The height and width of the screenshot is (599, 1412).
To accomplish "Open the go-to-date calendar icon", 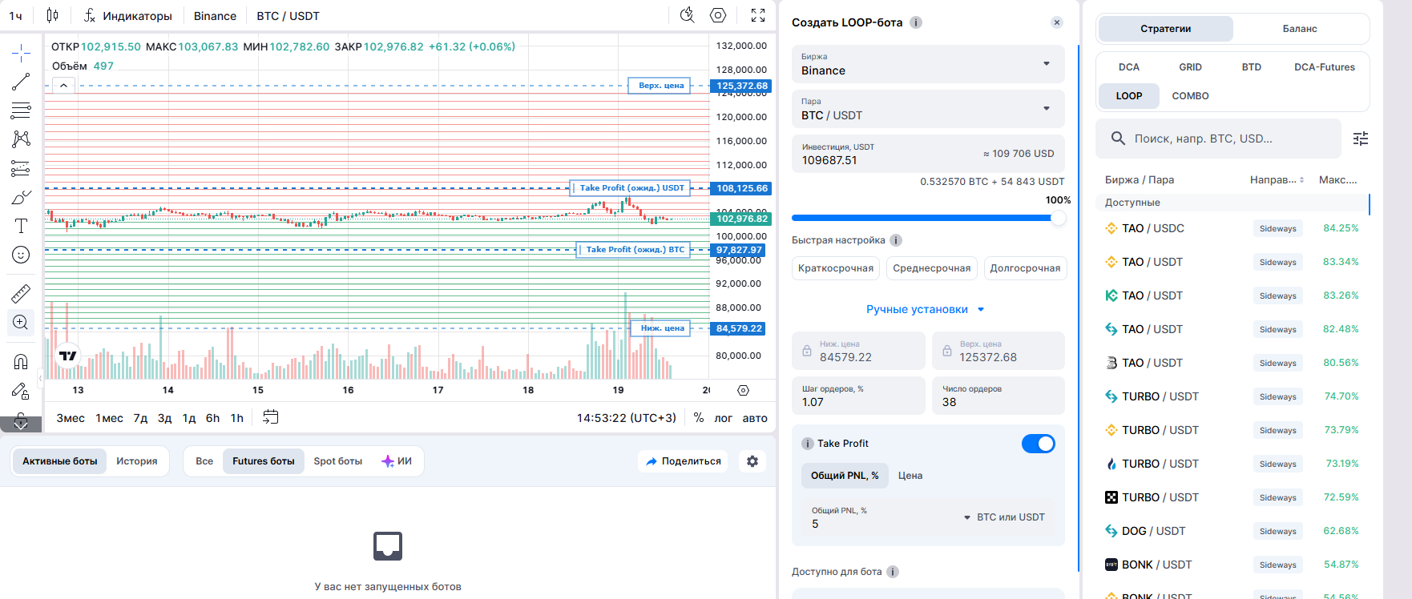I will [x=271, y=417].
